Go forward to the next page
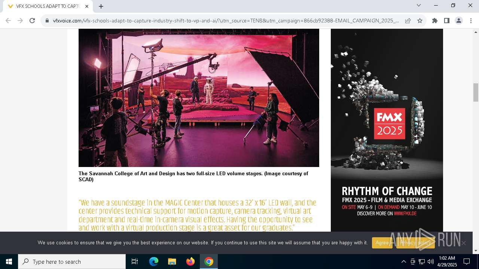The height and width of the screenshot is (269, 479). 20,21
